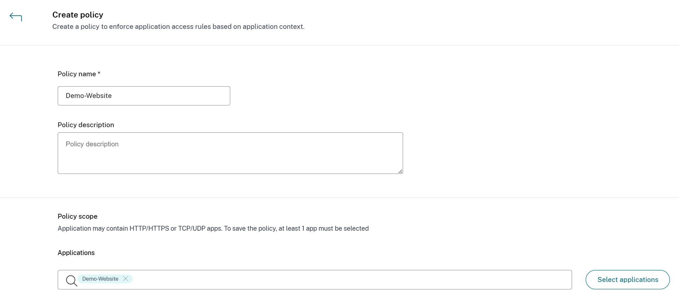679x304 pixels.
Task: Click the Policy scope heading
Action: (77, 216)
